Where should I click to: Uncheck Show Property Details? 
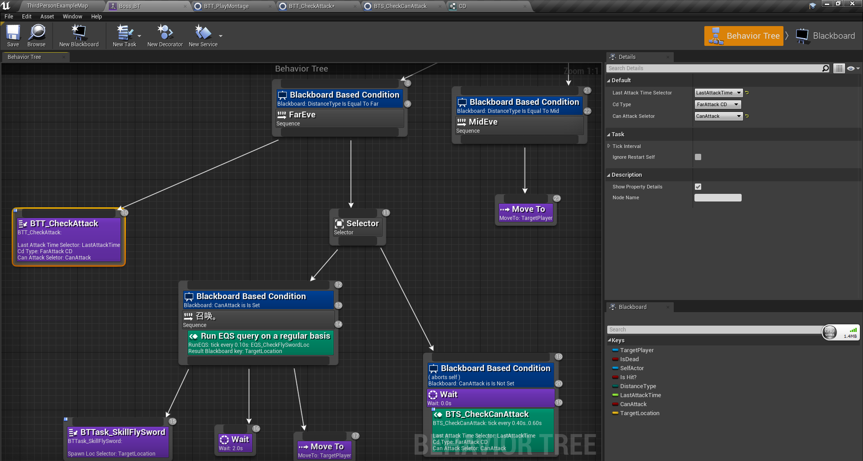pyautogui.click(x=698, y=186)
